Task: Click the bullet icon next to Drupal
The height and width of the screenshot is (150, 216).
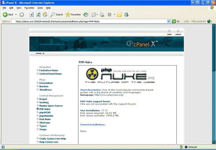Action: click(x=38, y=99)
